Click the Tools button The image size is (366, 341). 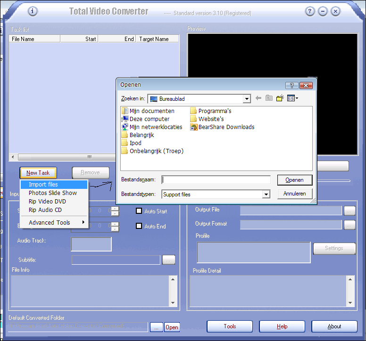coord(230,326)
